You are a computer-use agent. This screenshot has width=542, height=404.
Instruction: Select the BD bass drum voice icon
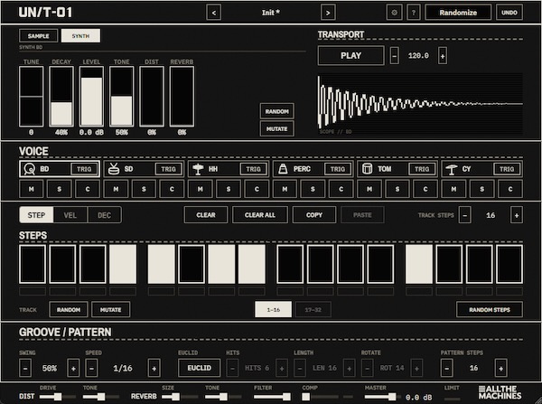[x=30, y=169]
